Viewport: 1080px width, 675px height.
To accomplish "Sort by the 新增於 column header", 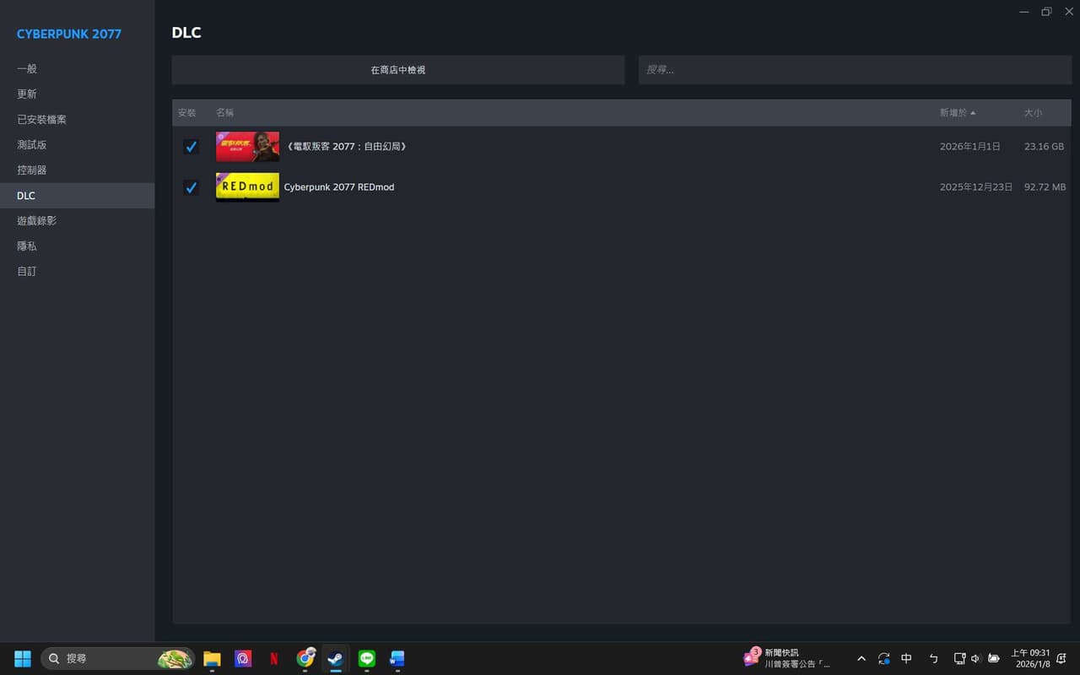I will [958, 112].
